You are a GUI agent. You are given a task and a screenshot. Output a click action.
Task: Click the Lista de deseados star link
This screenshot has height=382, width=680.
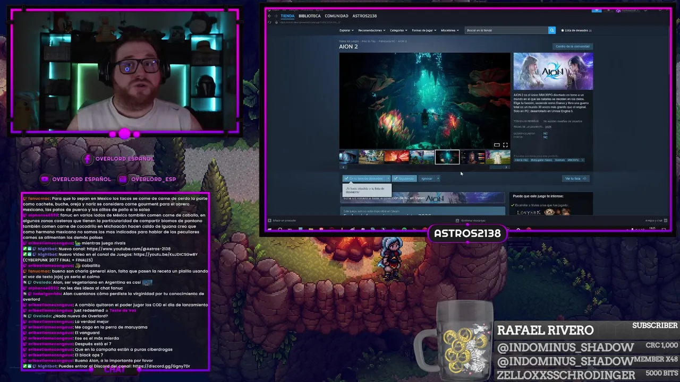click(577, 30)
